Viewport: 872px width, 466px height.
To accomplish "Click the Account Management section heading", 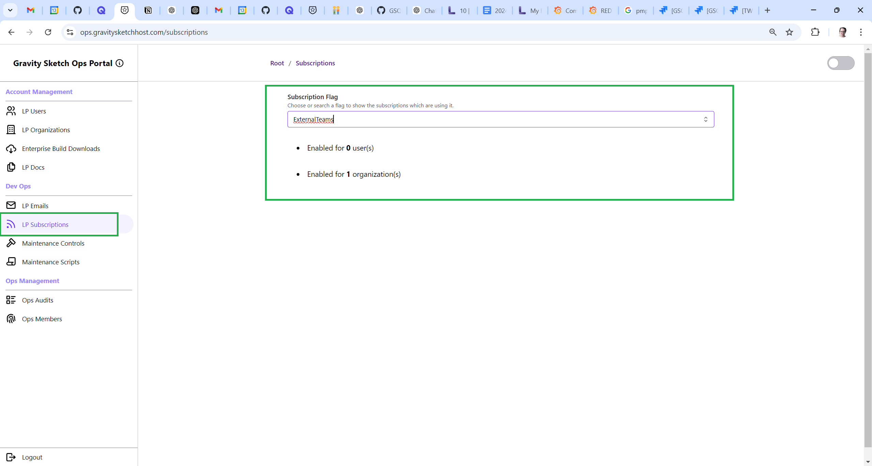I will point(39,92).
